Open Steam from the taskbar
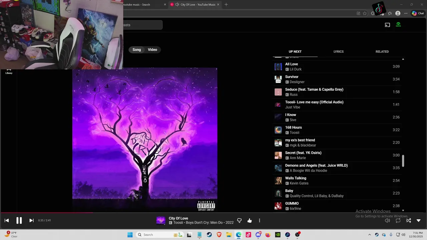 (x=209, y=235)
